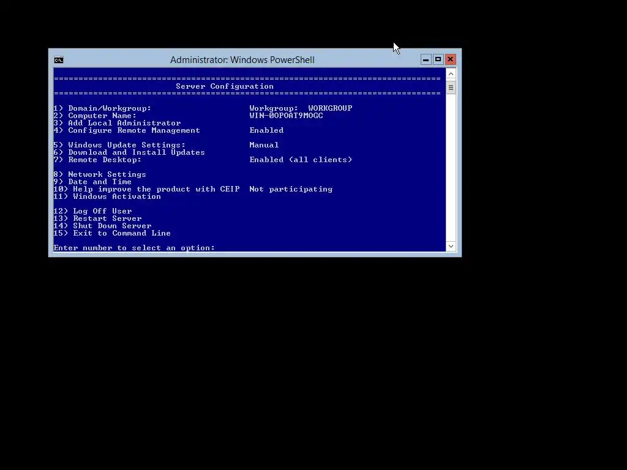Click the 'Manual' update setting value
The width and height of the screenshot is (627, 470).
click(x=264, y=145)
